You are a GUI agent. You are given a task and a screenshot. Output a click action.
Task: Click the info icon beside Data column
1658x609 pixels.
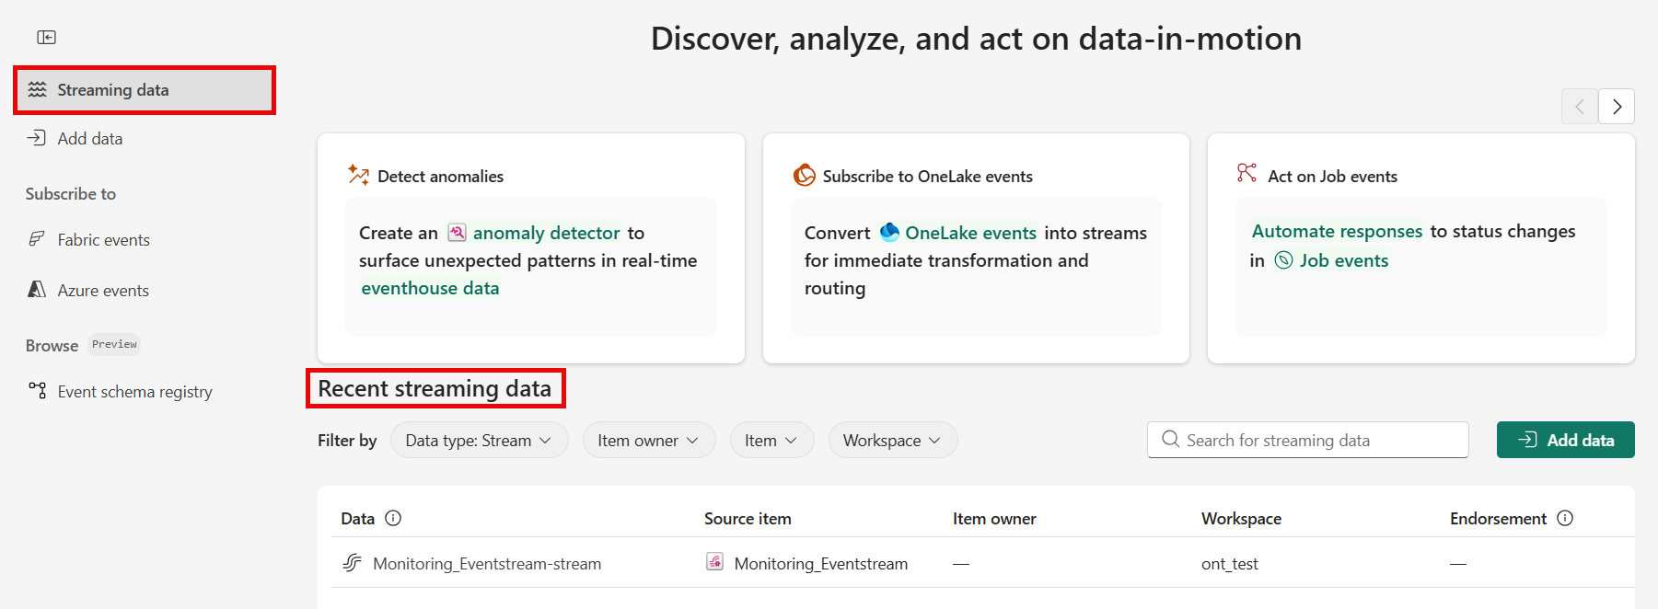(x=393, y=518)
